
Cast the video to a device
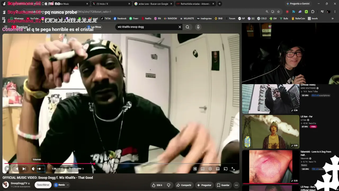pos(225,169)
